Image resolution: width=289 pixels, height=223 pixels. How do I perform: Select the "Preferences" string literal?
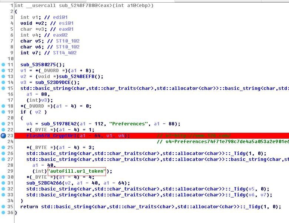129,124
